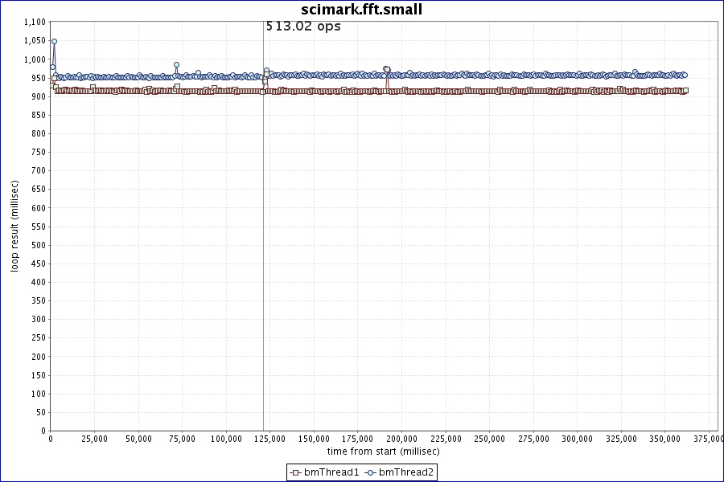Click the 500 tick on the y-axis
The image size is (724, 482).
pyautogui.click(x=39, y=245)
